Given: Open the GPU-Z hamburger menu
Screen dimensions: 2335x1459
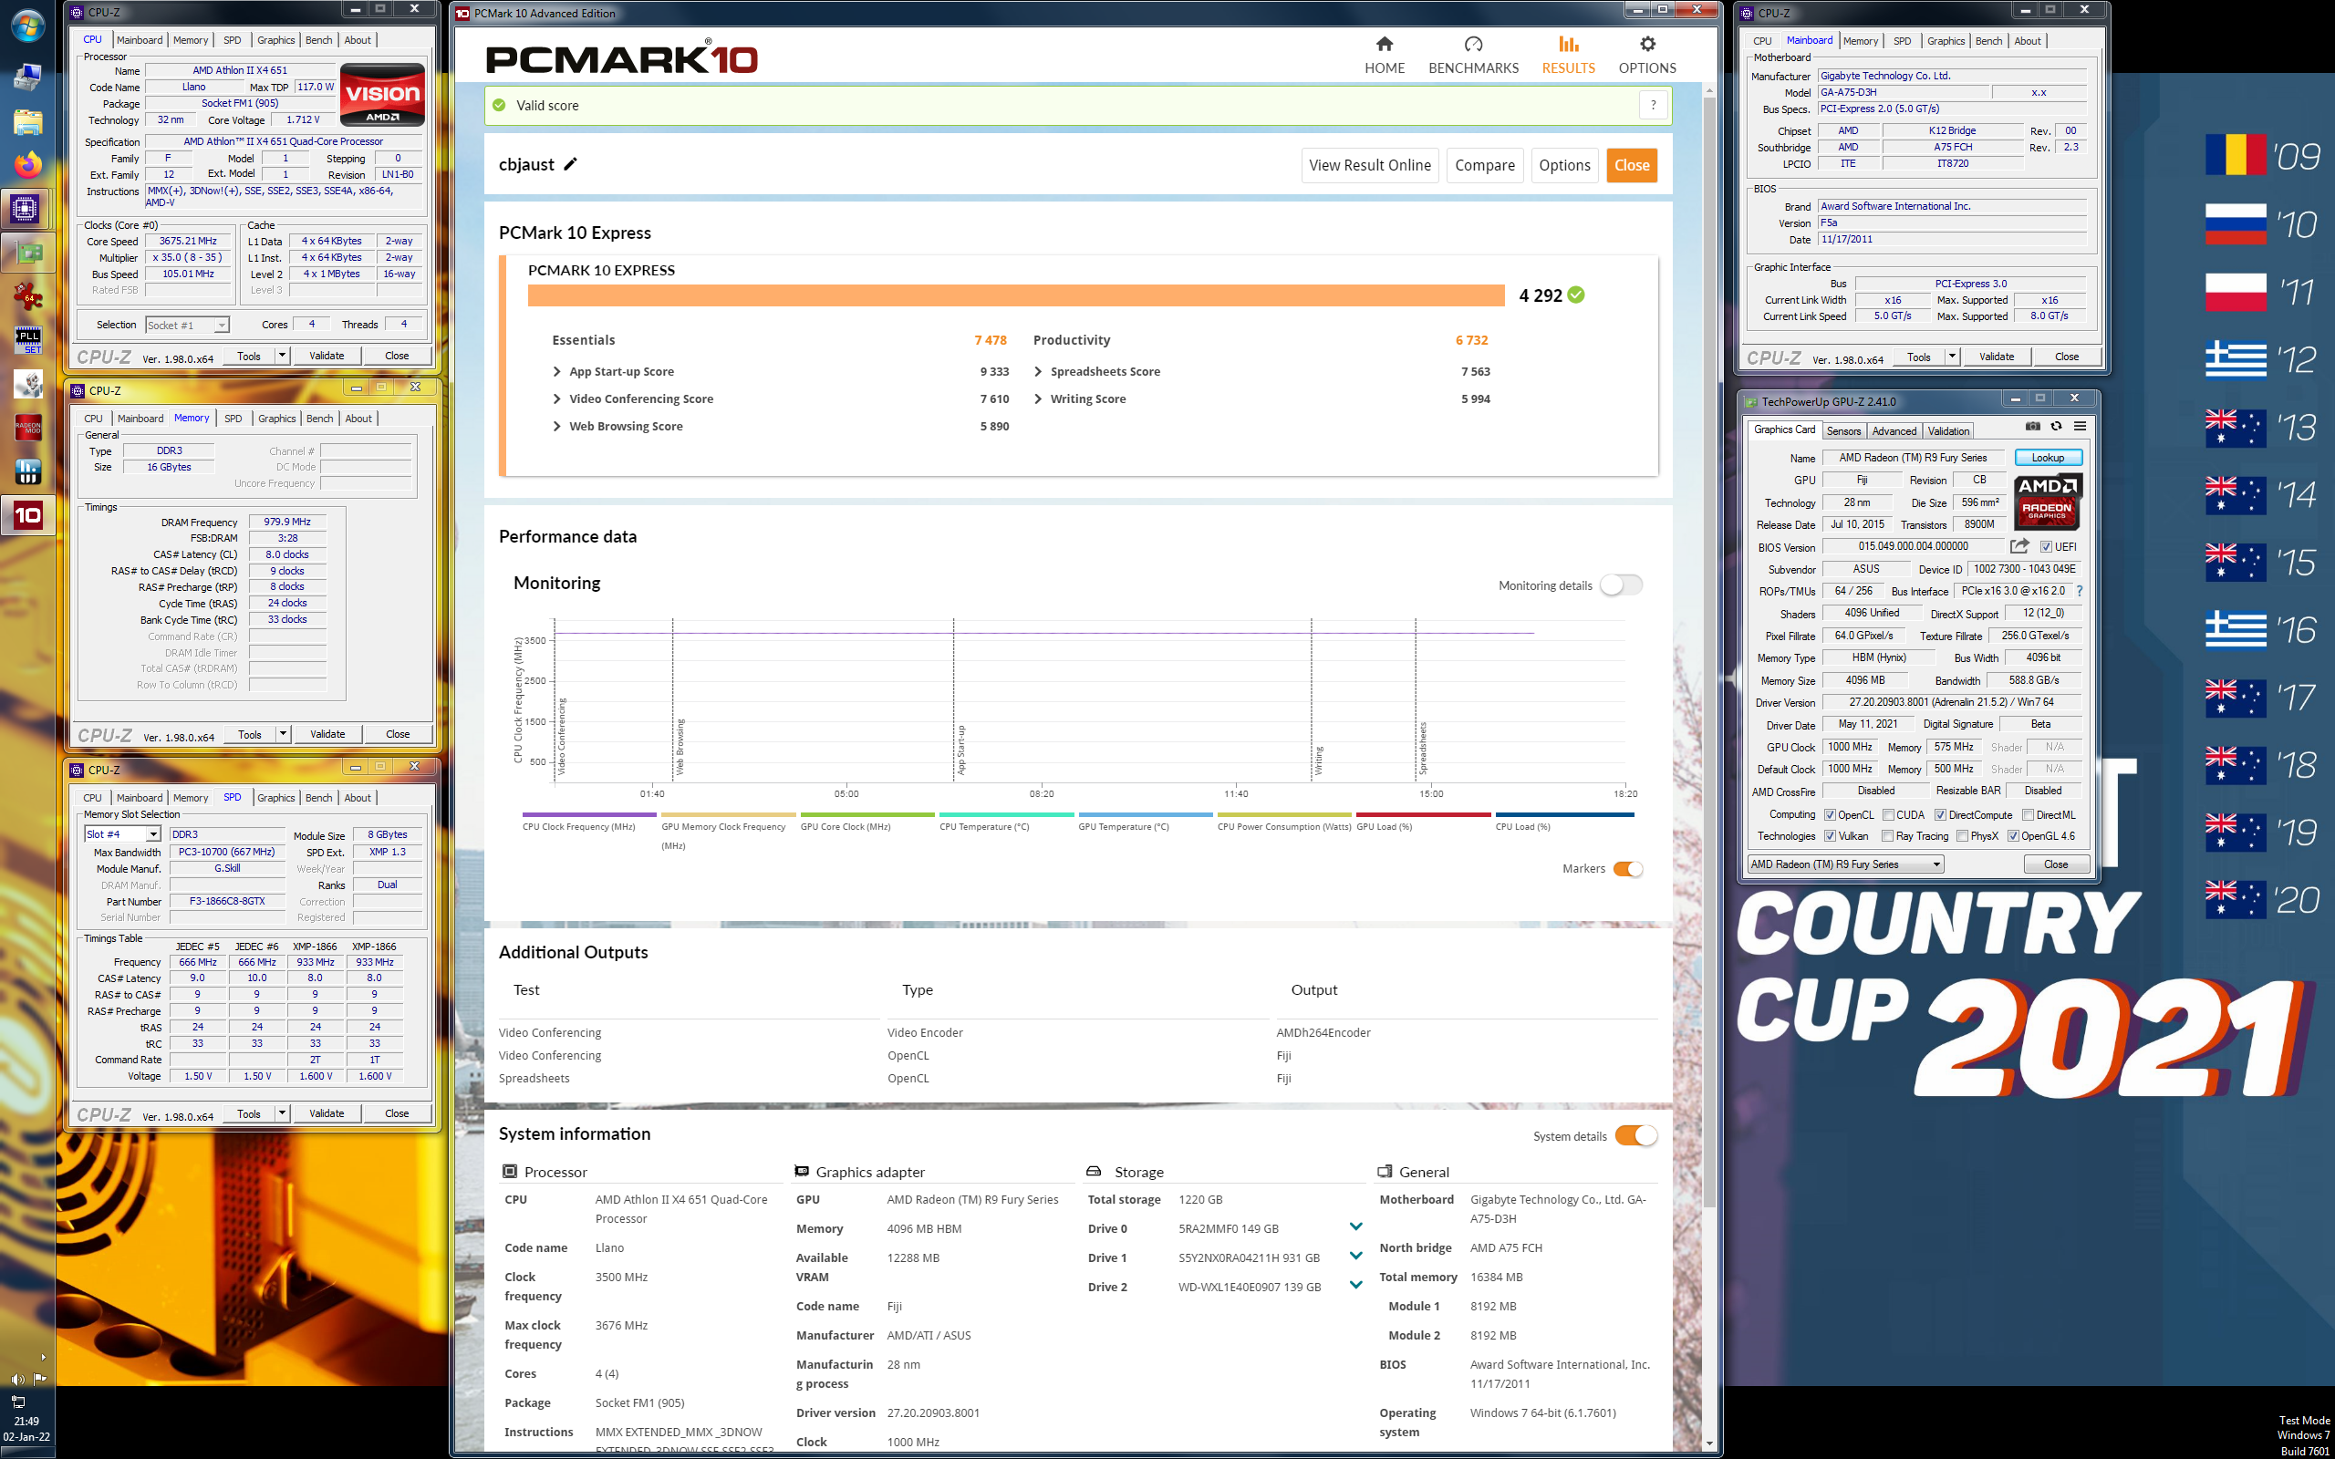Looking at the screenshot, I should coord(2081,427).
